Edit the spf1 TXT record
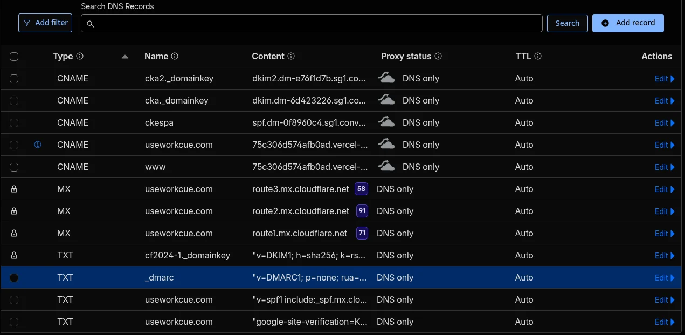This screenshot has width=685, height=335. pos(665,300)
